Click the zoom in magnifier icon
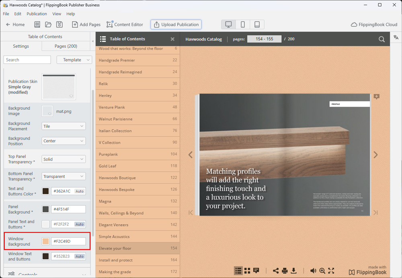402x278 pixels. 322,271
